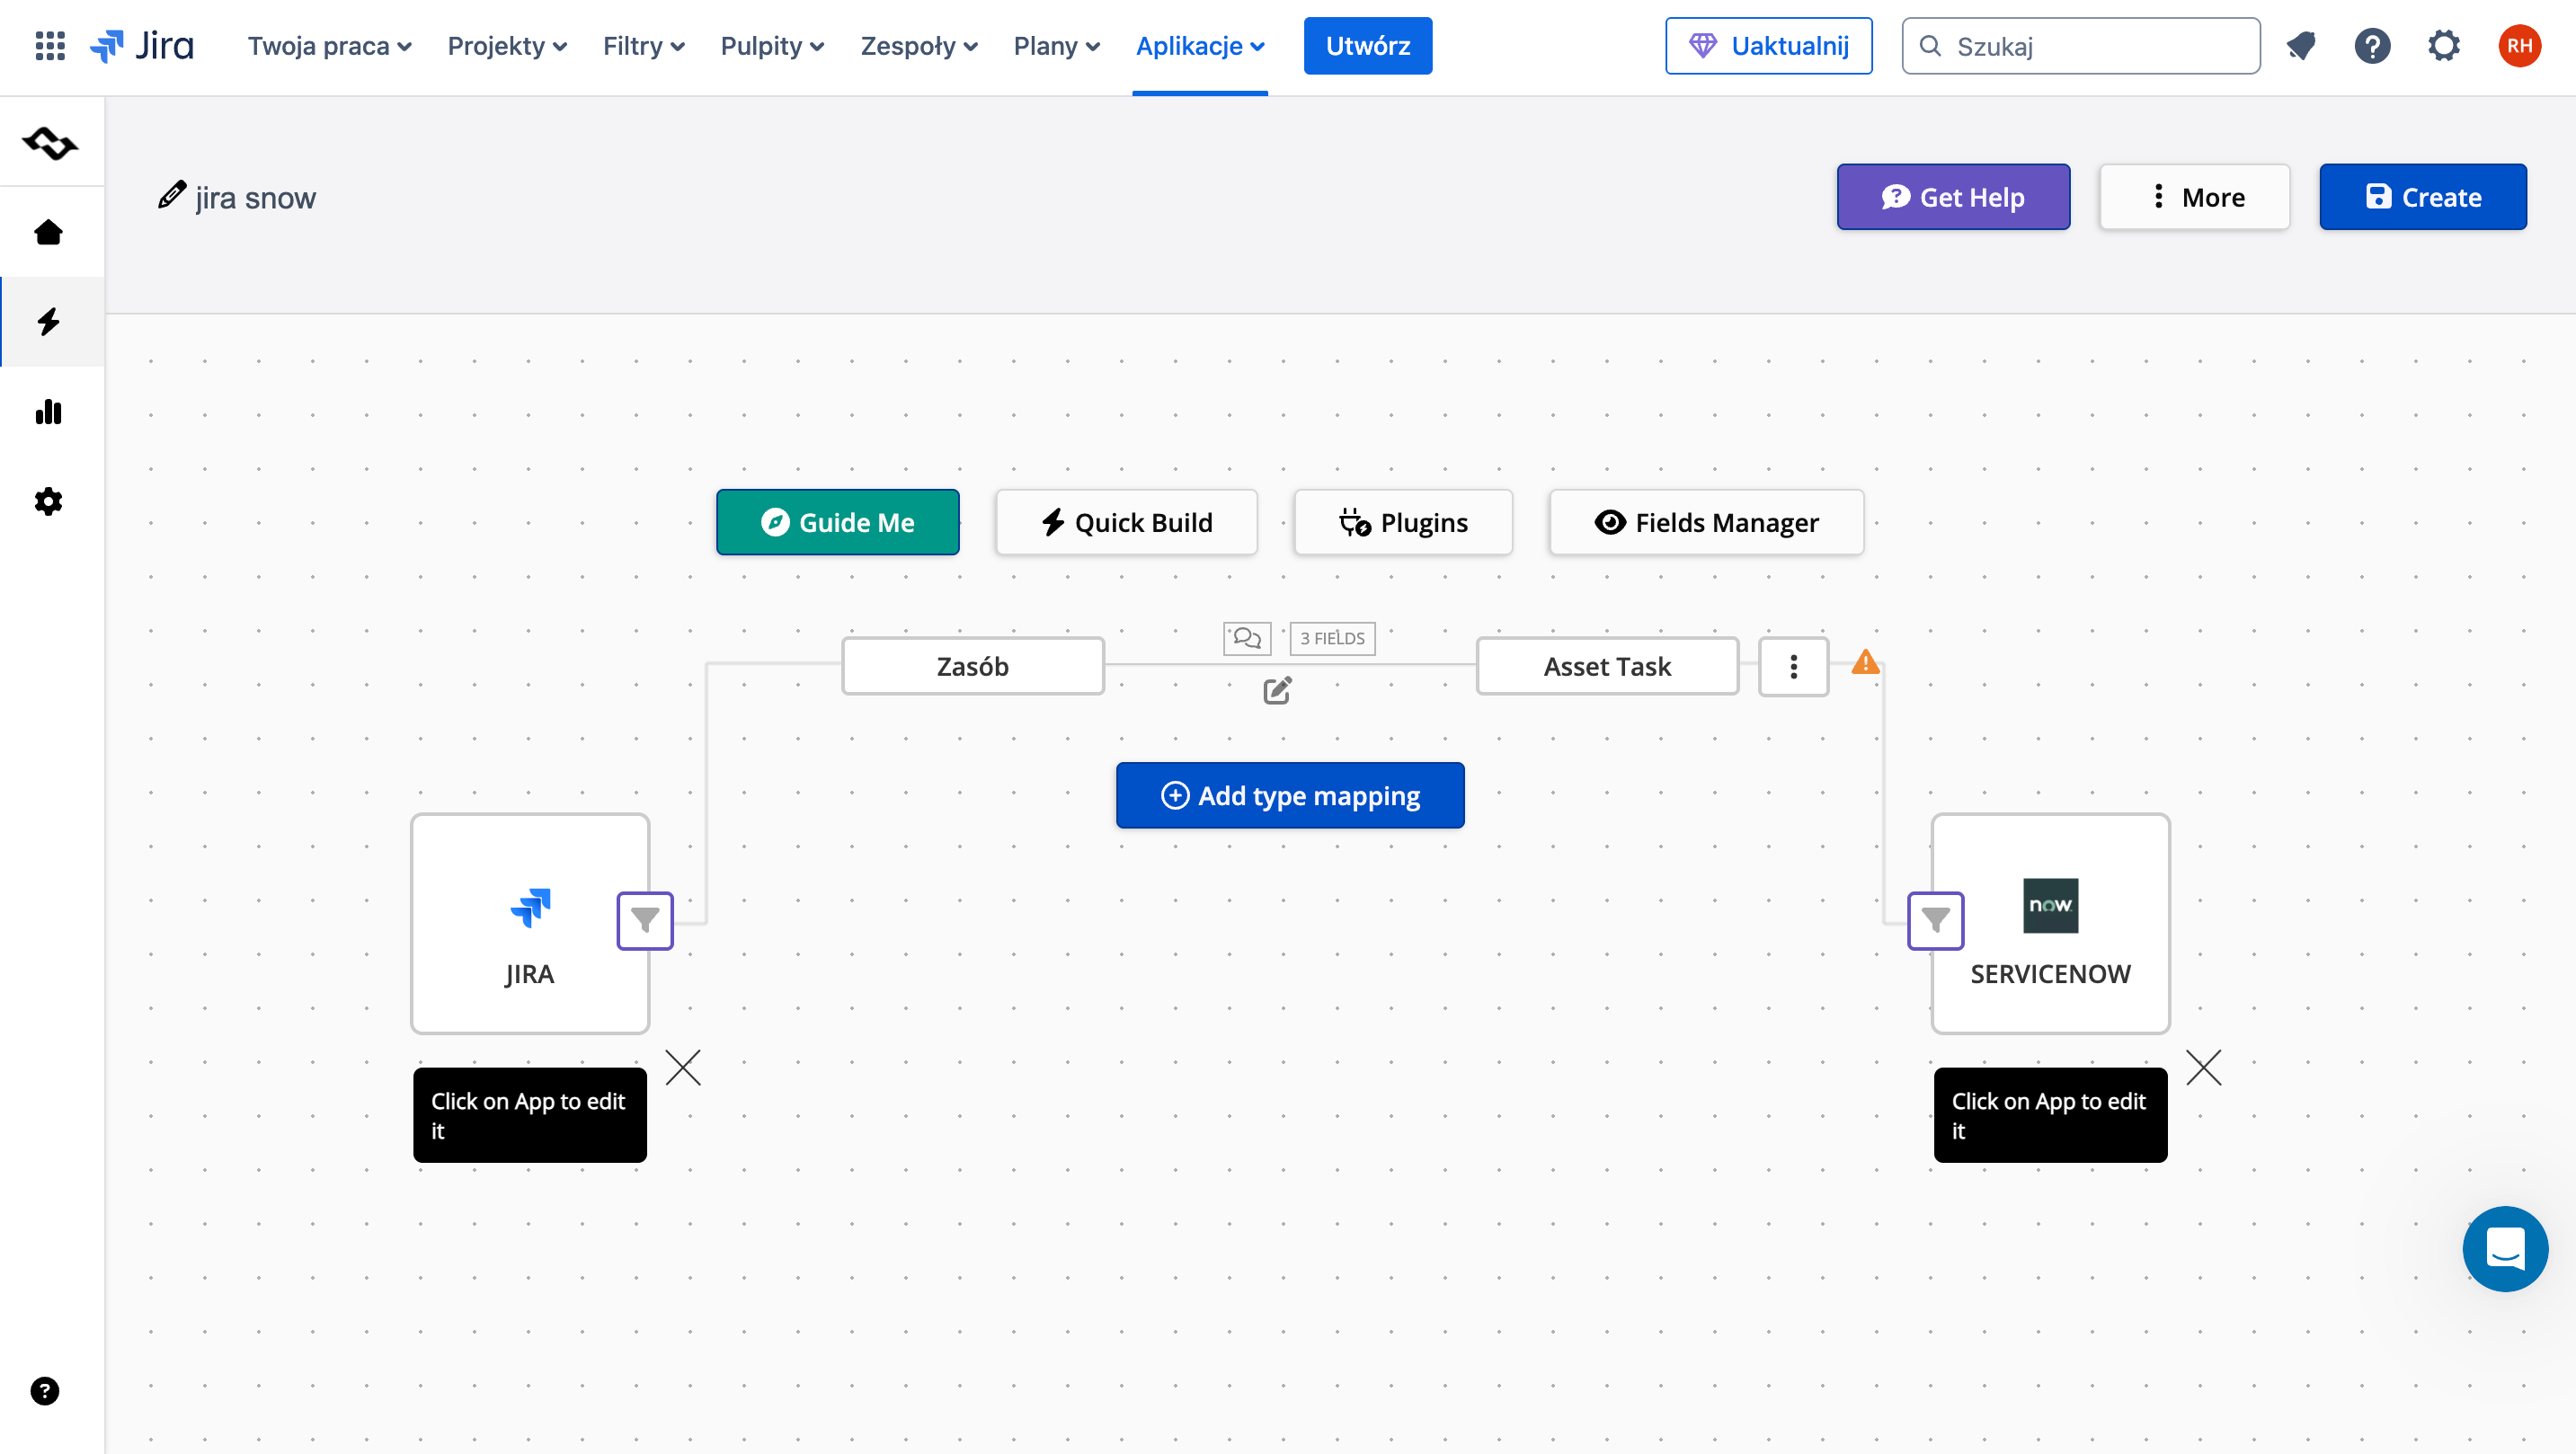
Task: Go to the Home icon in sidebar
Action: coord(48,232)
